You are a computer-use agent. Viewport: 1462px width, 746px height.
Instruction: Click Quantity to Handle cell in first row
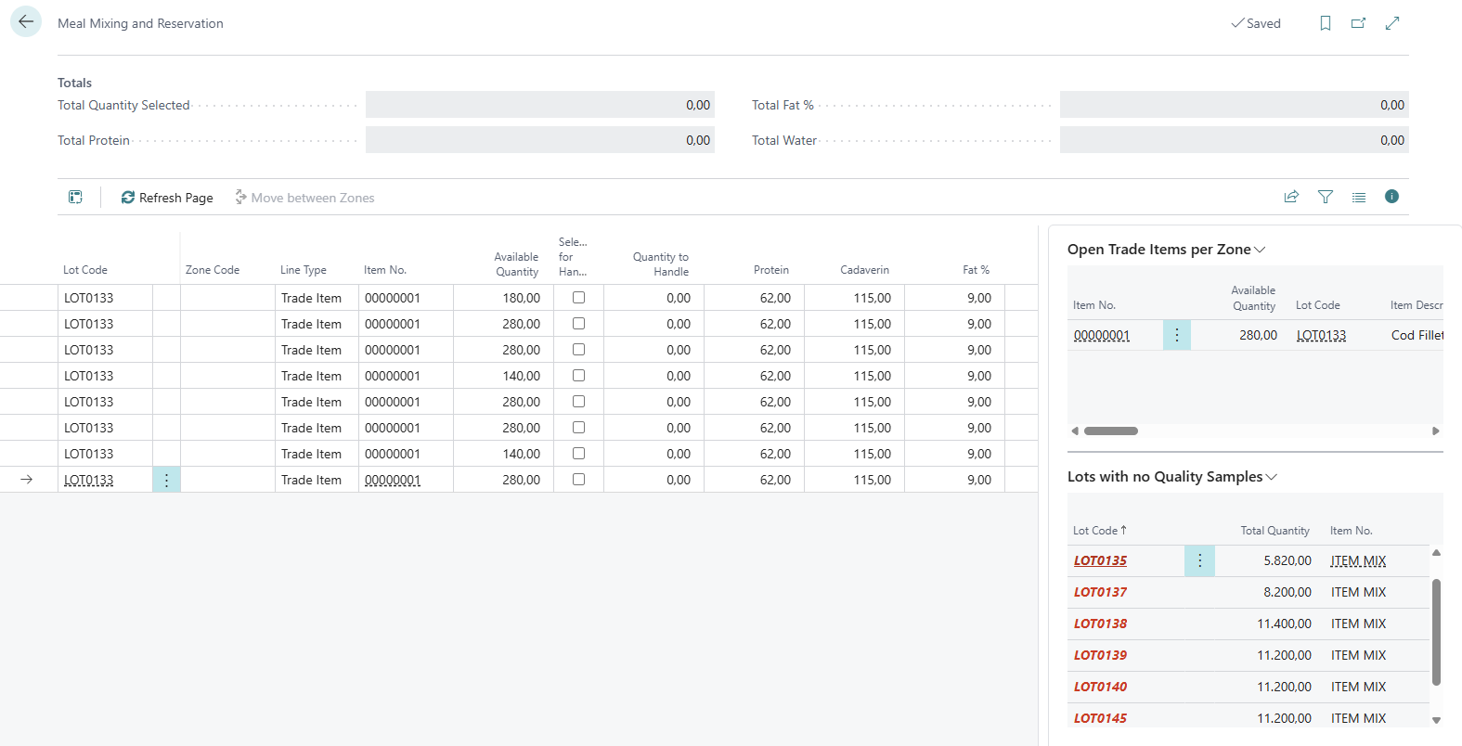[653, 298]
